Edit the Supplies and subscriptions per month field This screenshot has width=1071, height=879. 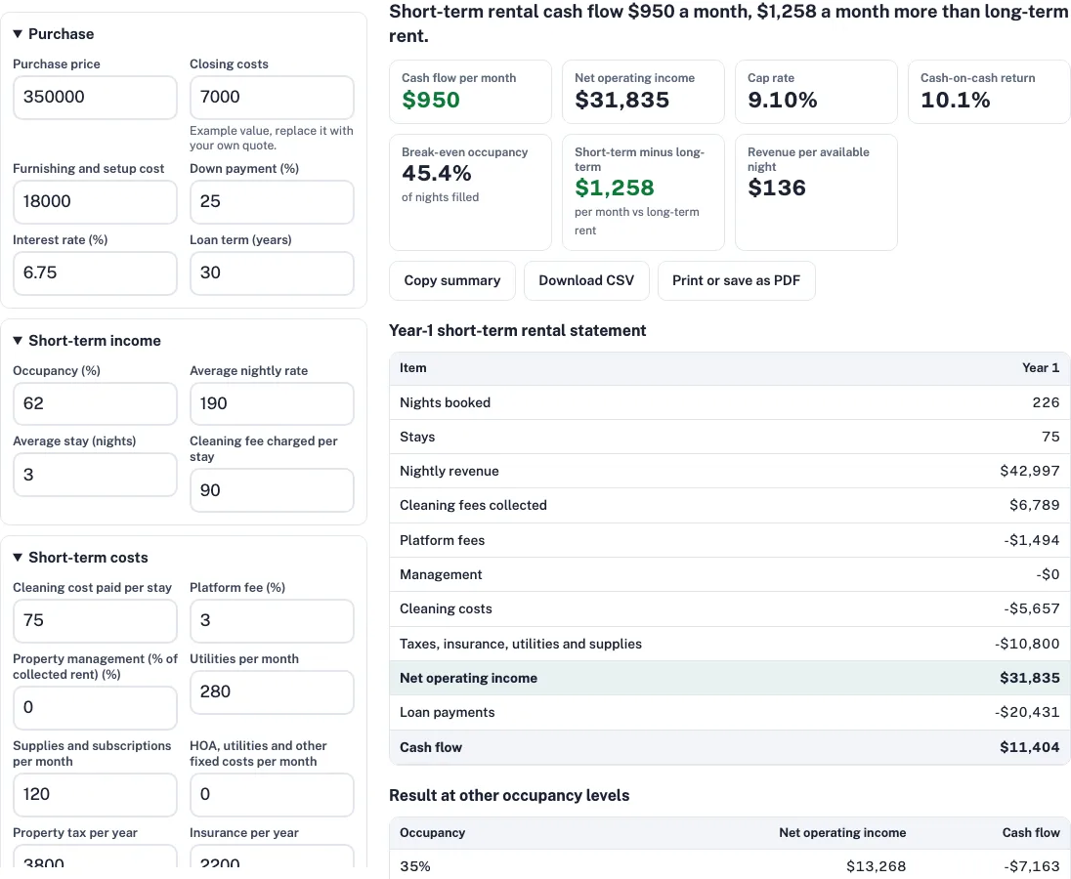pyautogui.click(x=95, y=794)
